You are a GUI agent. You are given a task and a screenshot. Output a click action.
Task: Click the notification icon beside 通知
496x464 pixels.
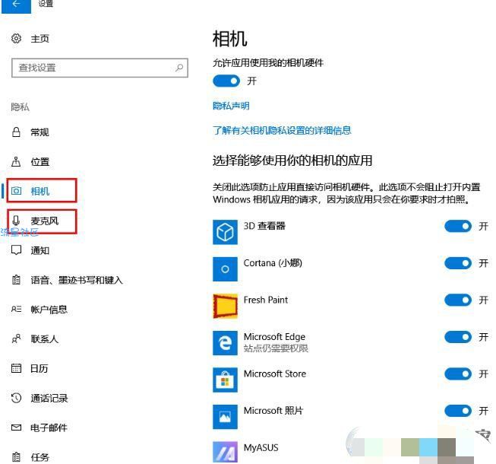(16, 250)
